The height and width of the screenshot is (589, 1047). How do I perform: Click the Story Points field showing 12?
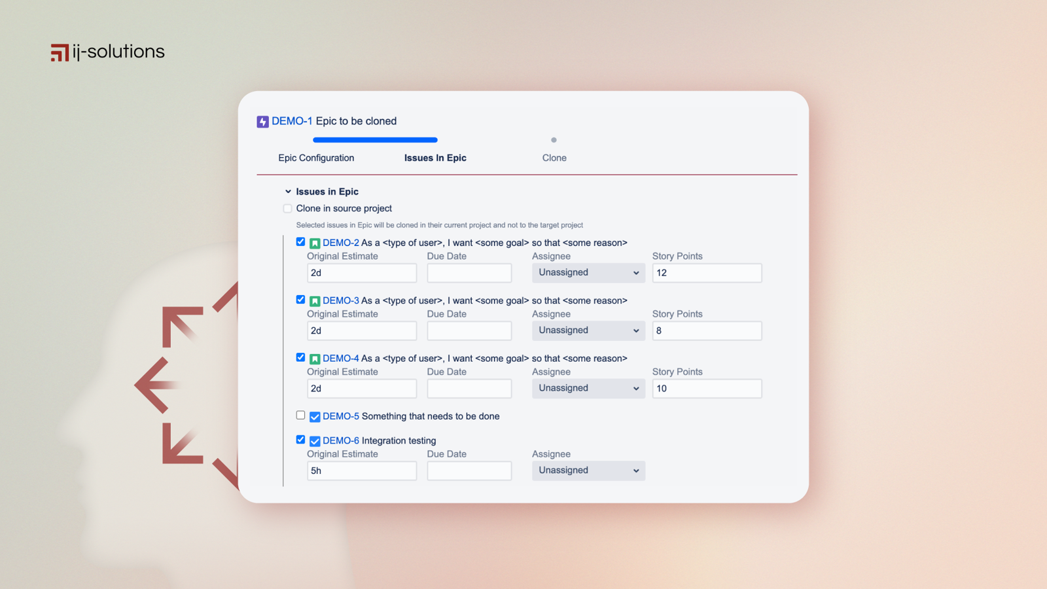tap(707, 273)
